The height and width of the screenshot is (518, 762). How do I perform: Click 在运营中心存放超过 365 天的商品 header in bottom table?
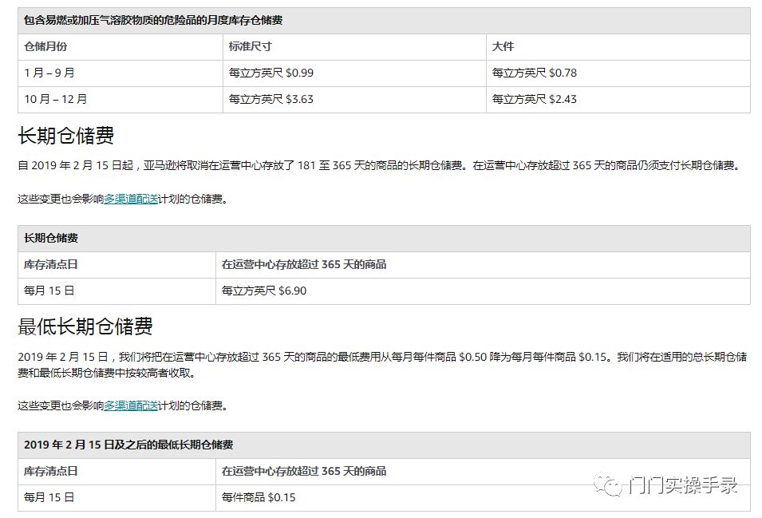304,471
